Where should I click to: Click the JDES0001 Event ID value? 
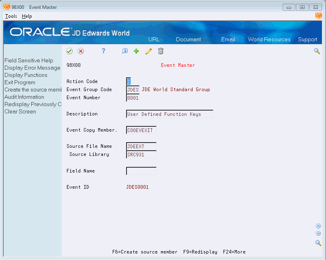[137, 187]
